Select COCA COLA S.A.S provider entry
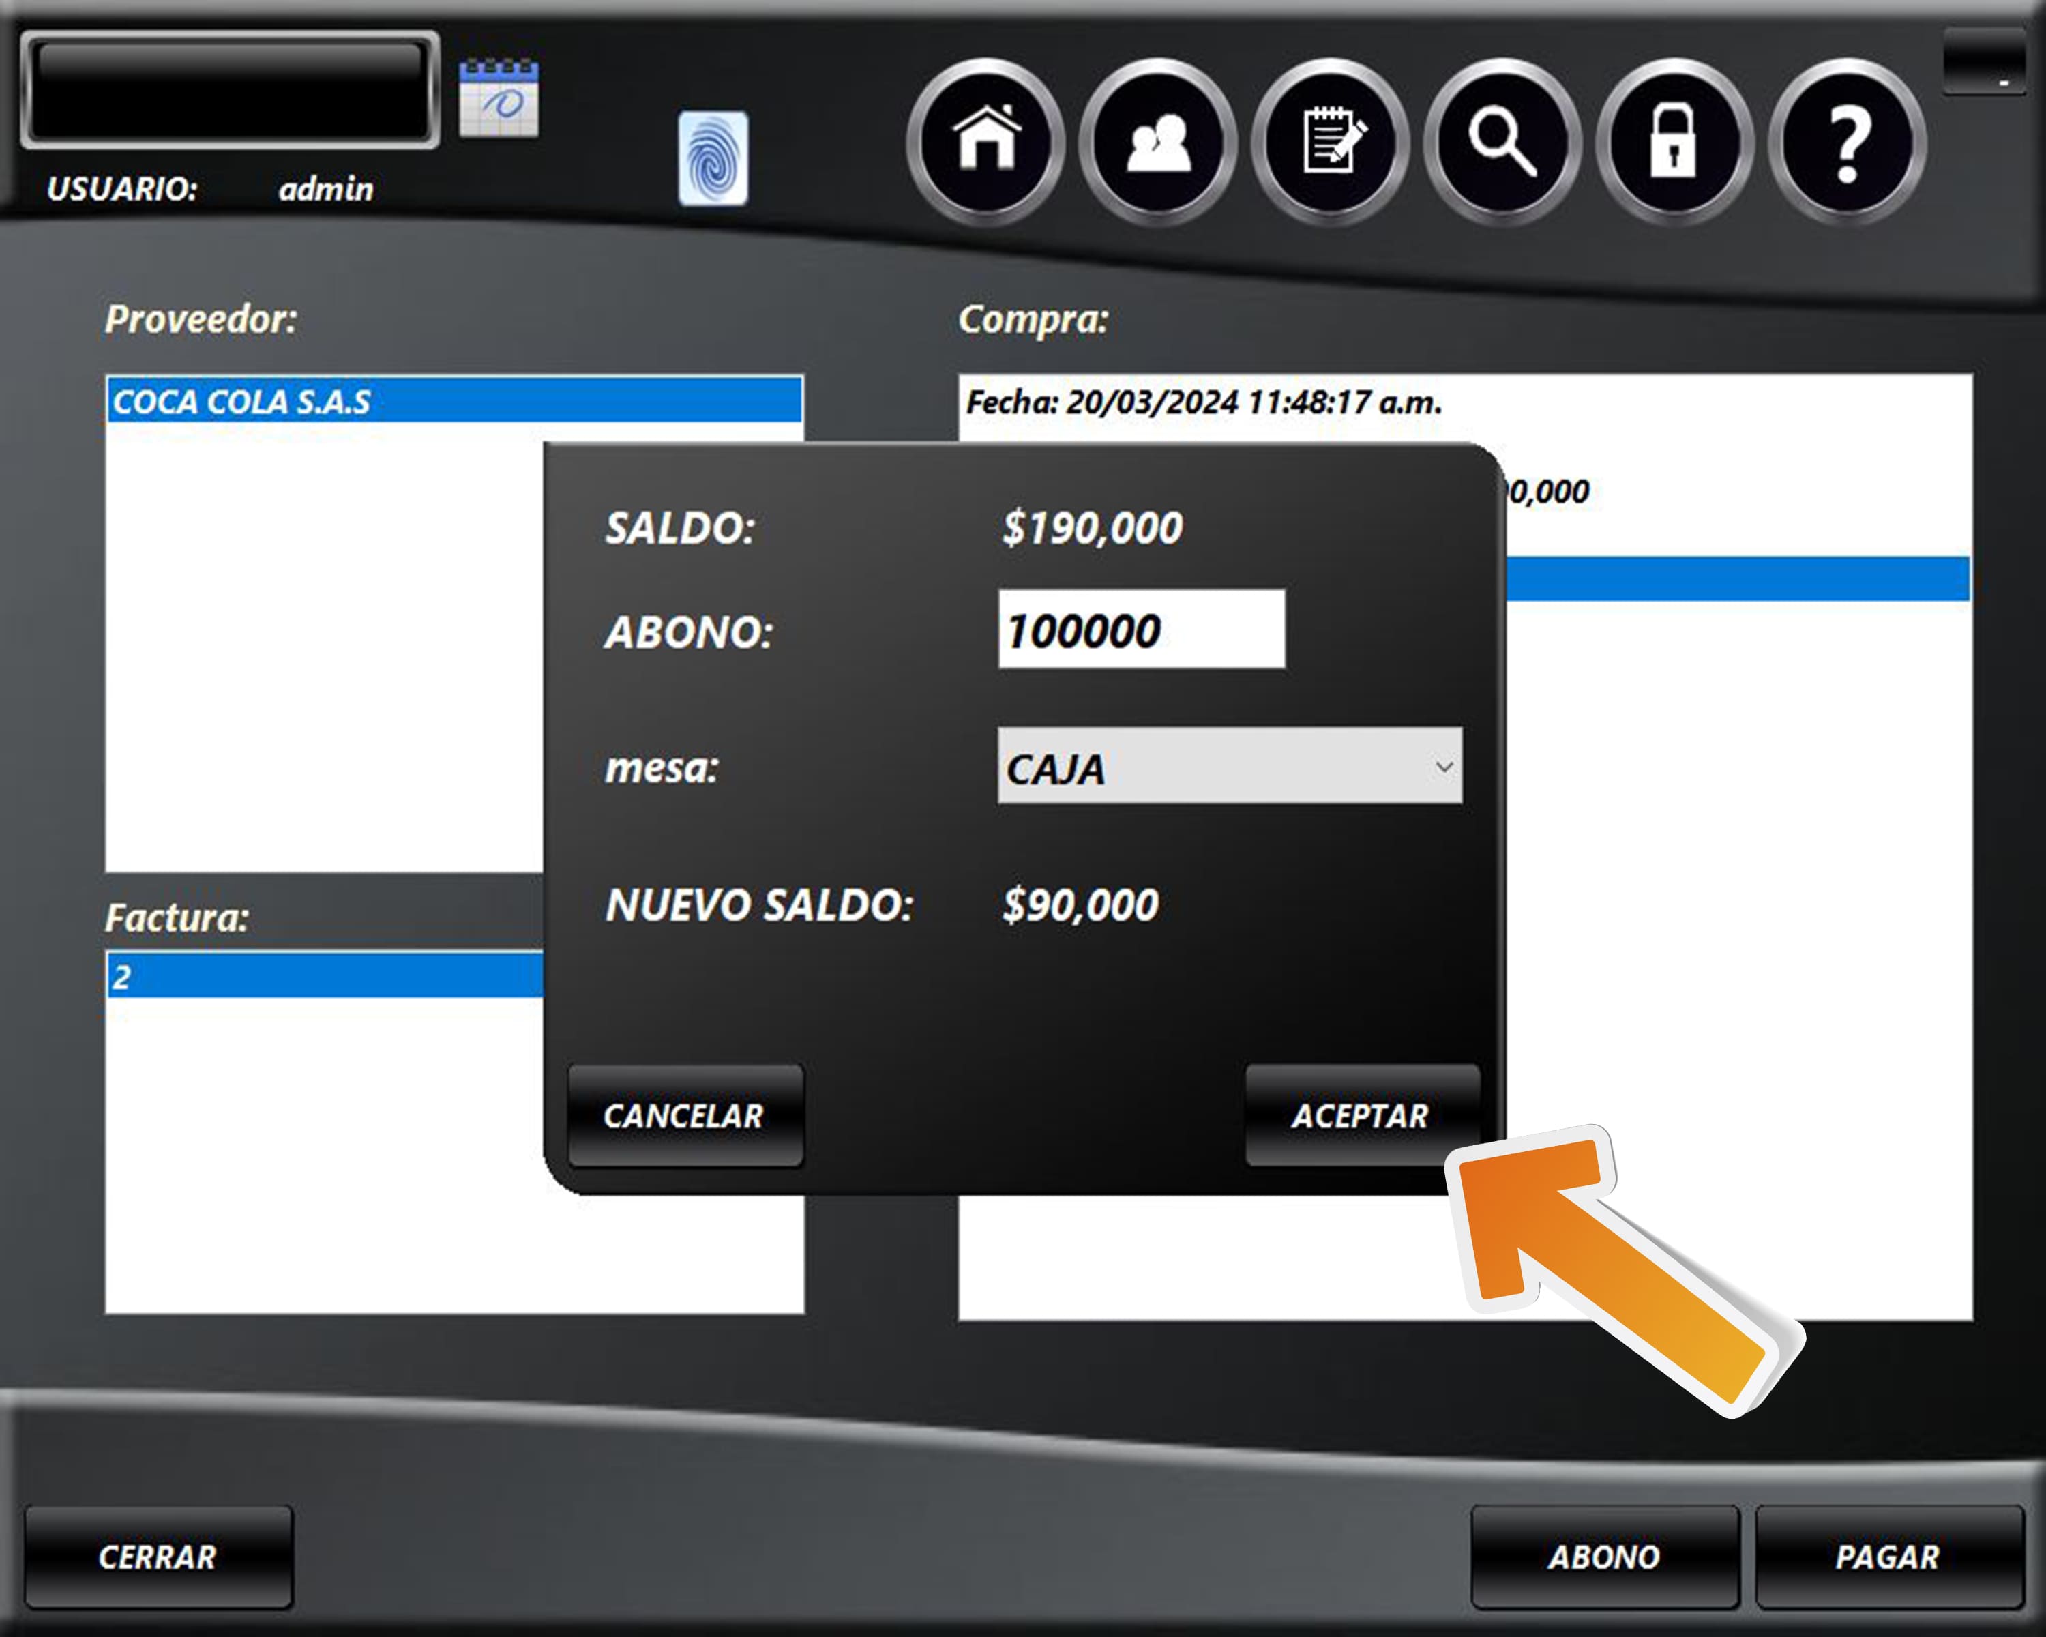This screenshot has height=1637, width=2046. pyautogui.click(x=454, y=400)
